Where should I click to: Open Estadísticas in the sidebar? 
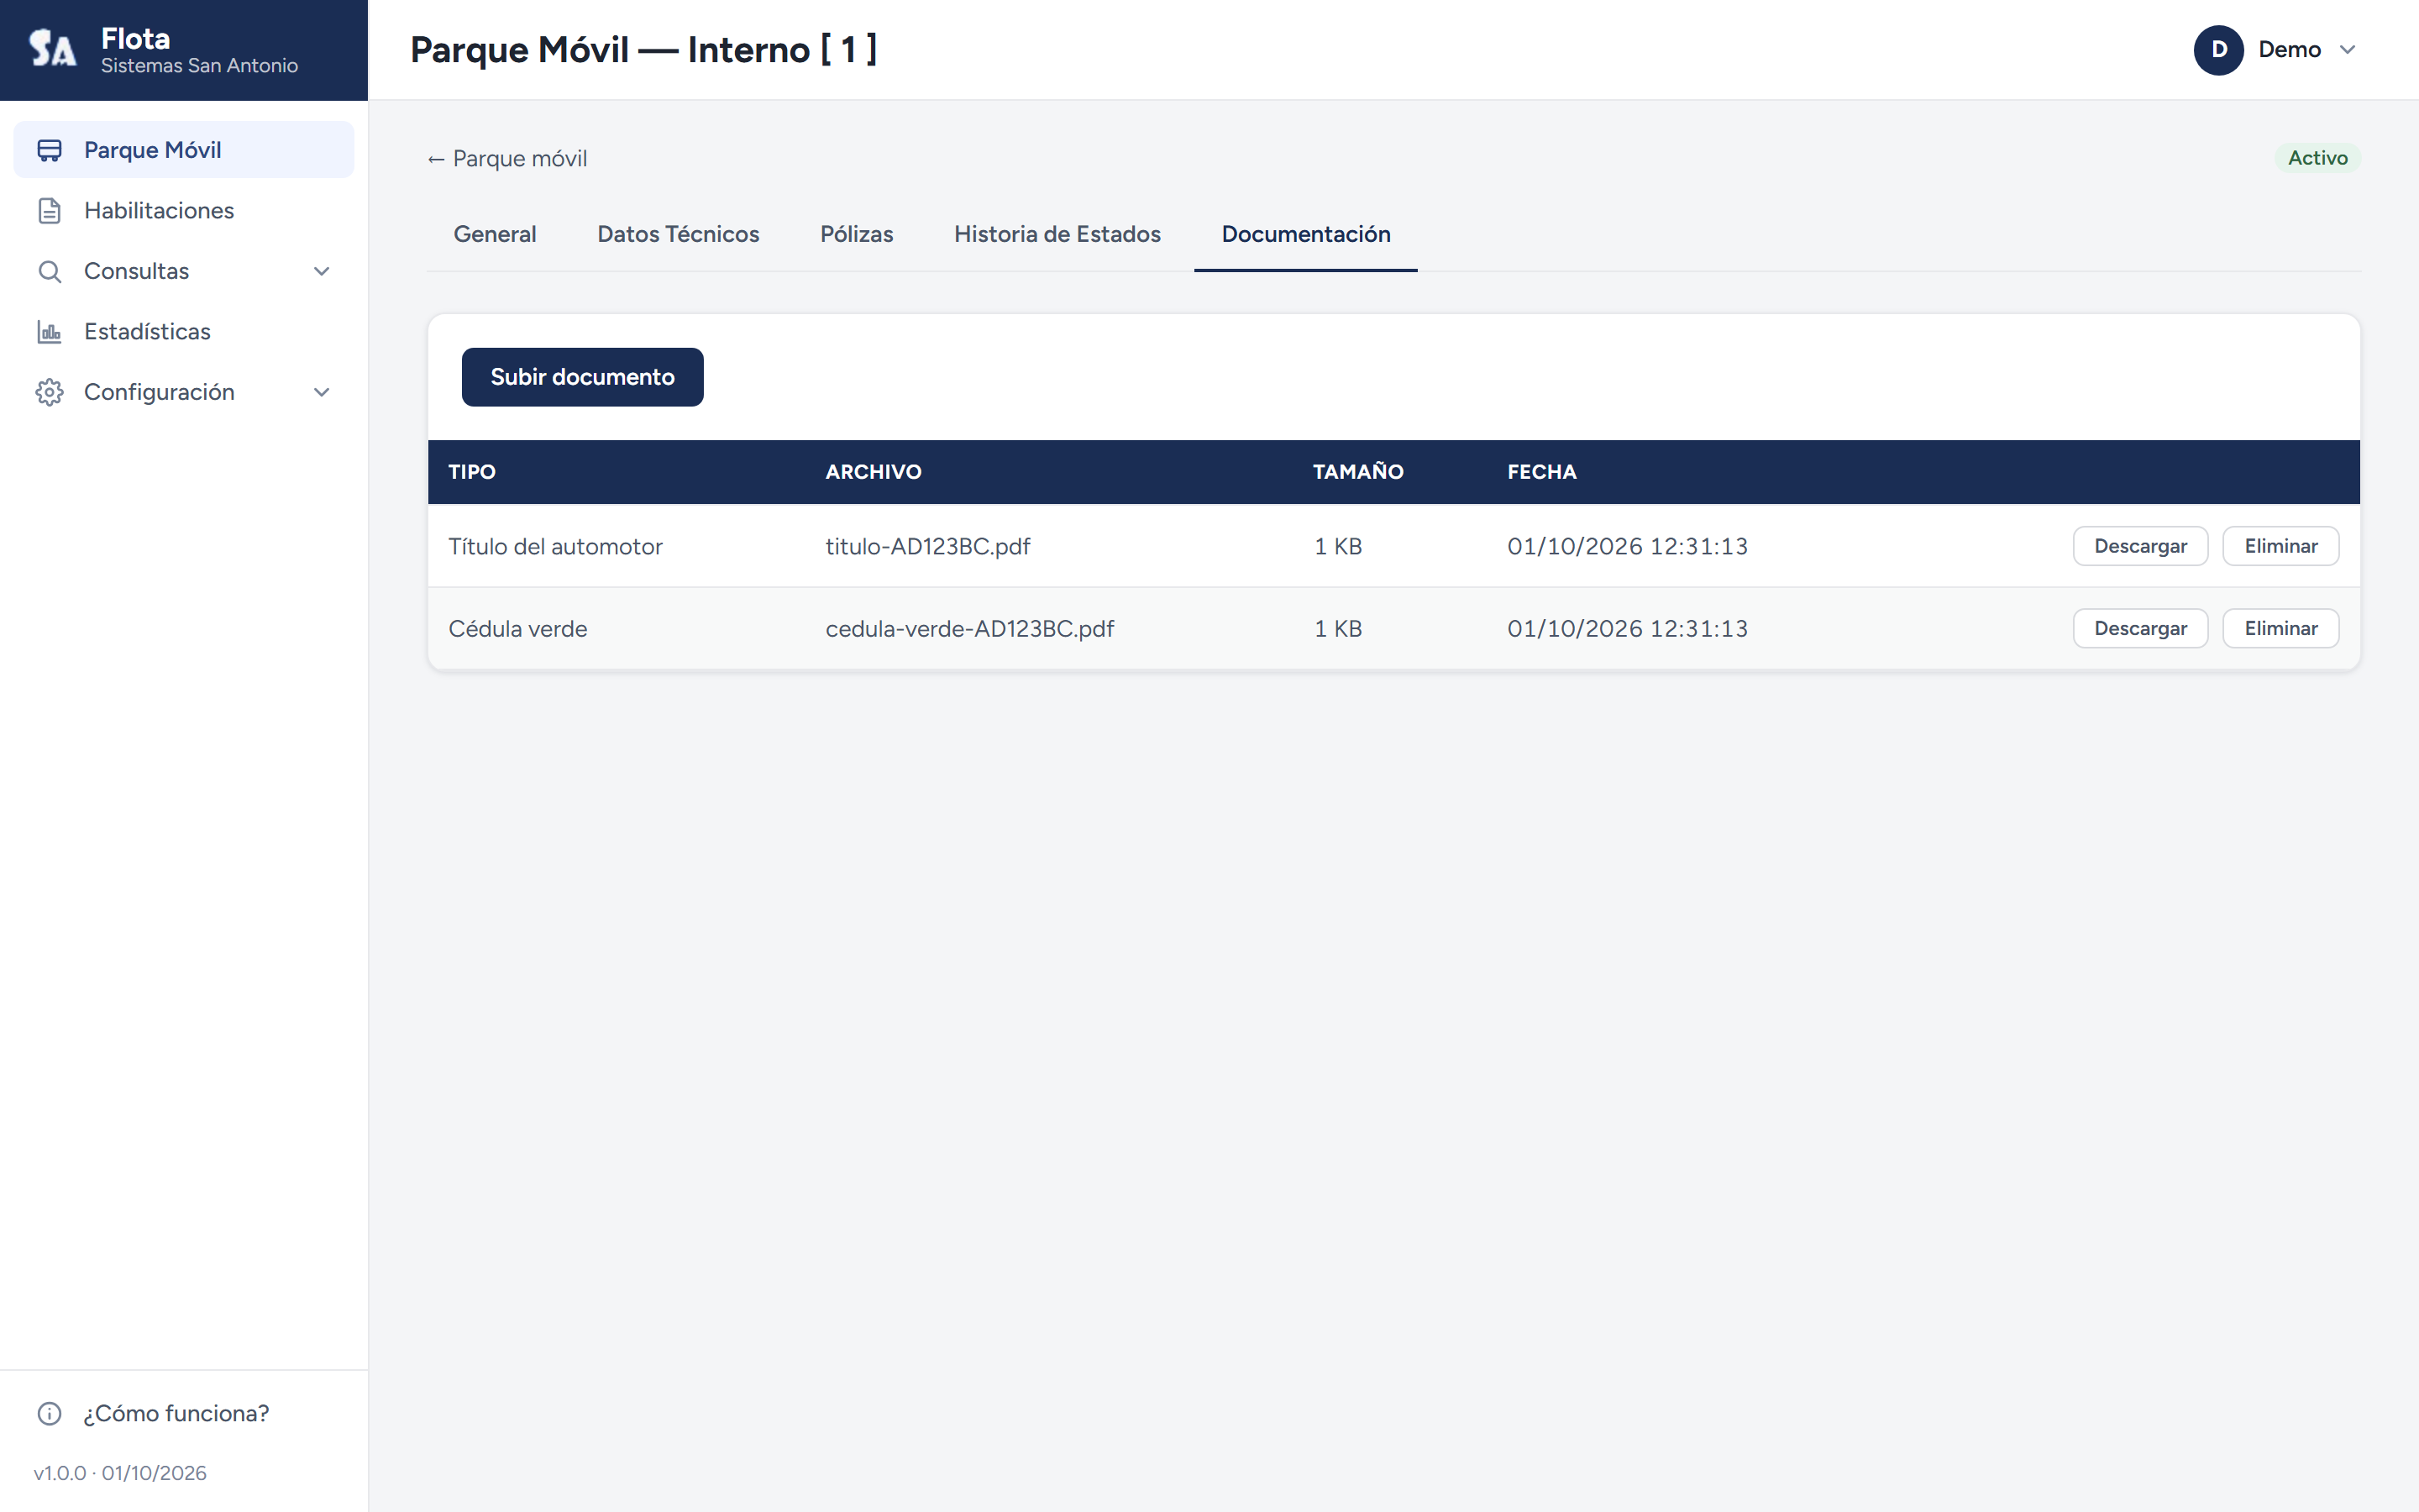coord(184,332)
